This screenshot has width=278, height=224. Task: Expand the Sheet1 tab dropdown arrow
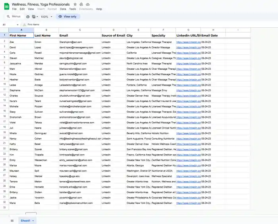coord(33,221)
